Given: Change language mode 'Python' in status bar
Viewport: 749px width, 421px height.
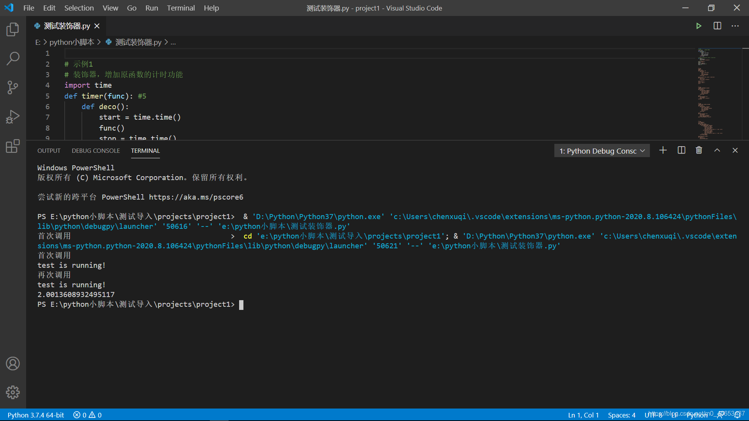Looking at the screenshot, I should [x=697, y=415].
